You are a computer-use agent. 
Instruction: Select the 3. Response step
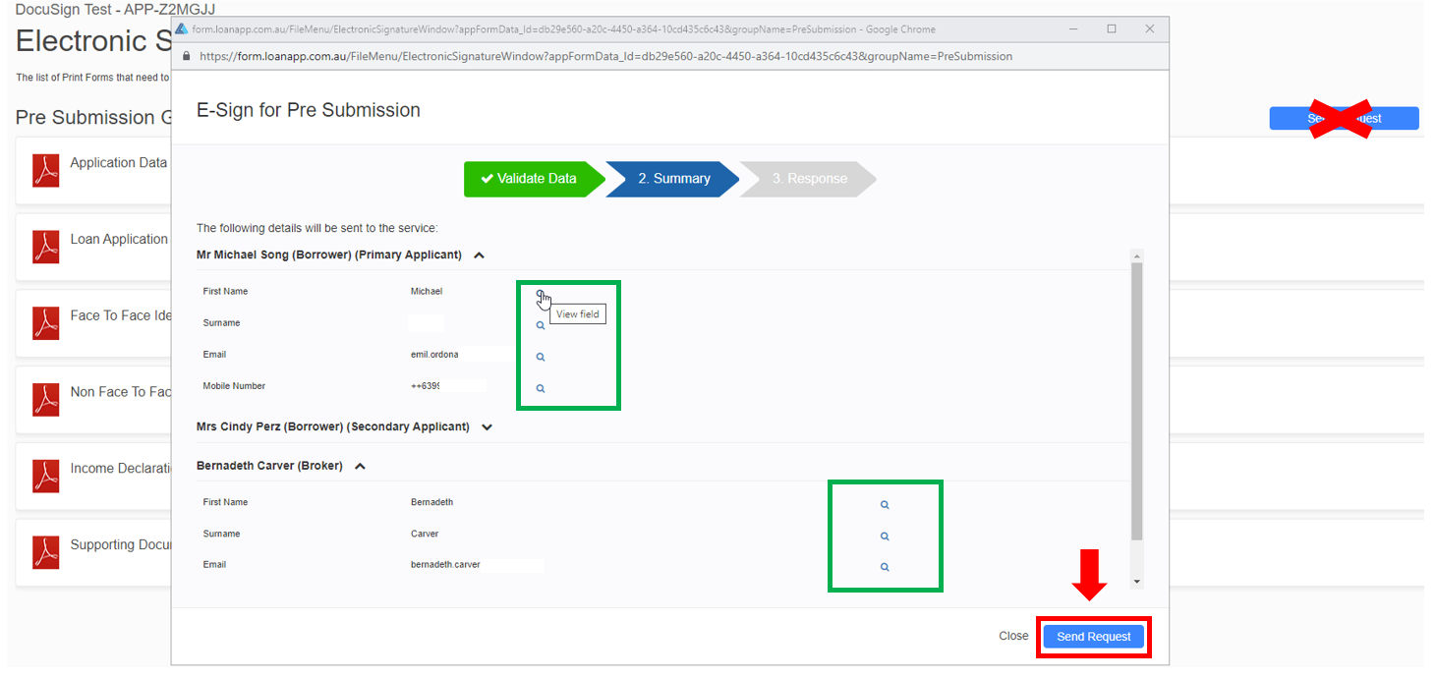(809, 179)
